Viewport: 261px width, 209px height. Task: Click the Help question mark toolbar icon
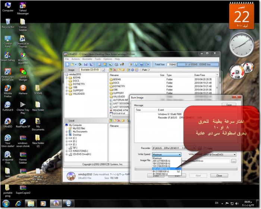(x=141, y=64)
